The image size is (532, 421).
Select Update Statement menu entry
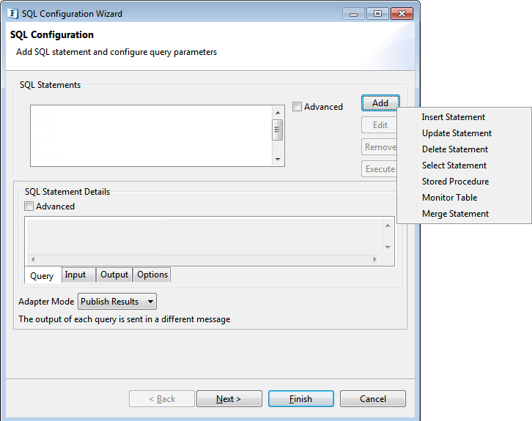coord(457,133)
